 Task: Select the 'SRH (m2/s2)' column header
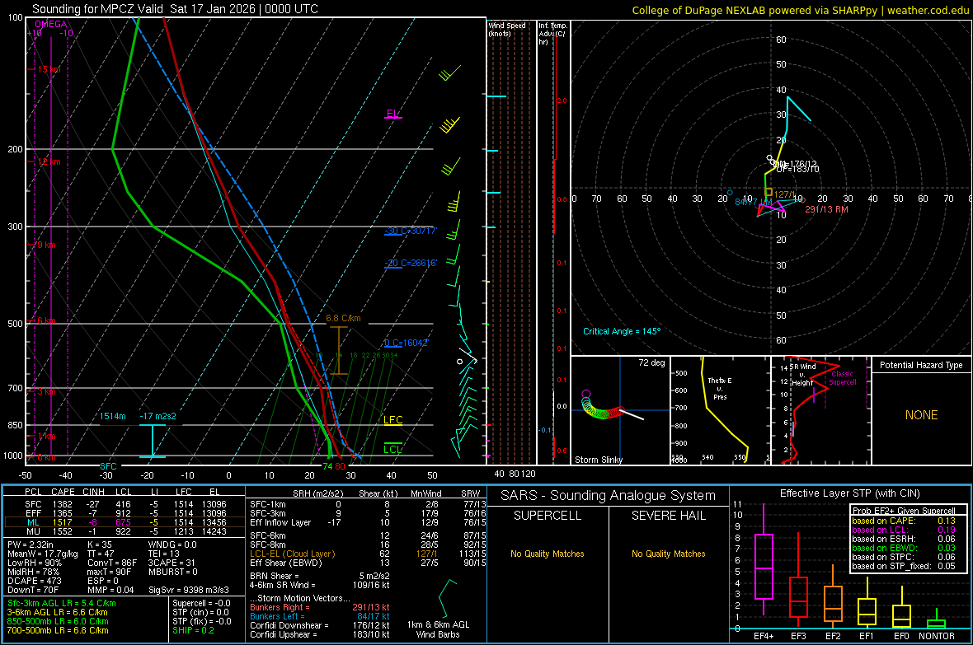318,493
